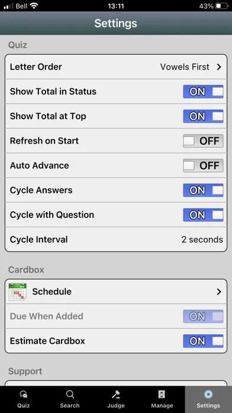Adjust Cycle Interval 2 seconds value
Image resolution: width=232 pixels, height=413 pixels.
(x=202, y=239)
